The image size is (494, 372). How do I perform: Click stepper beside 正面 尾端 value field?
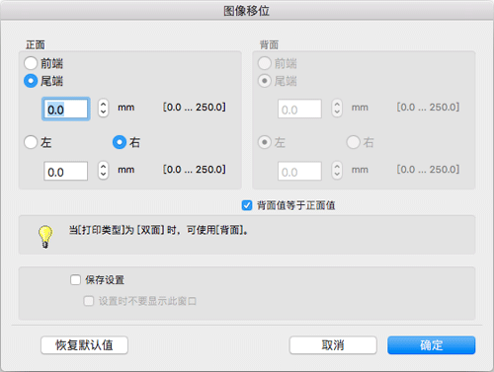point(103,108)
